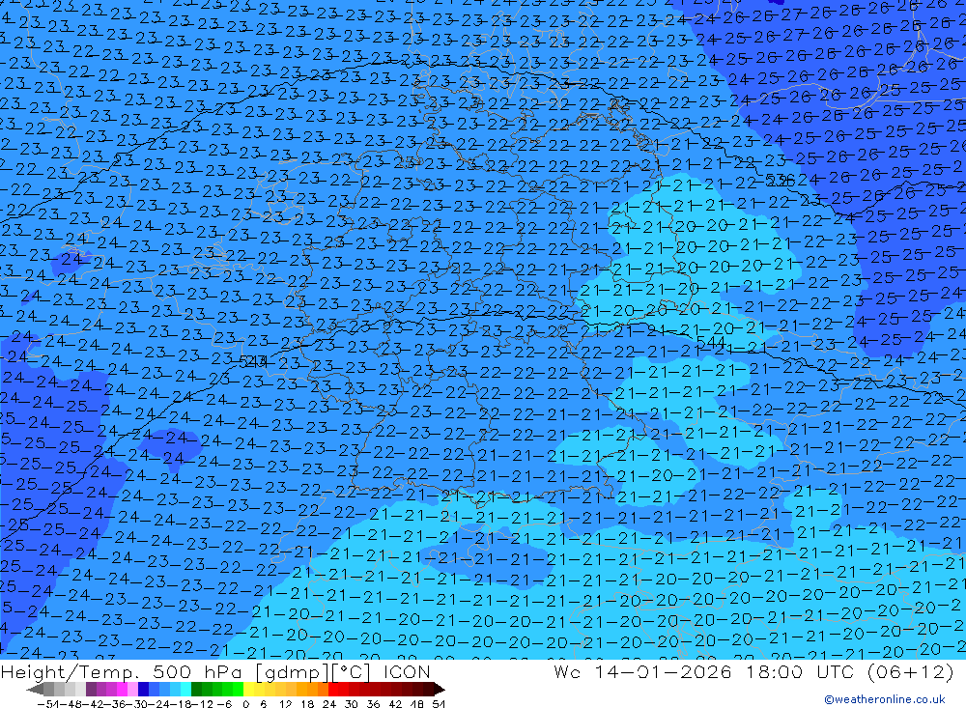Click the gray left arrow end of legend
The image size is (966, 708).
point(35,690)
